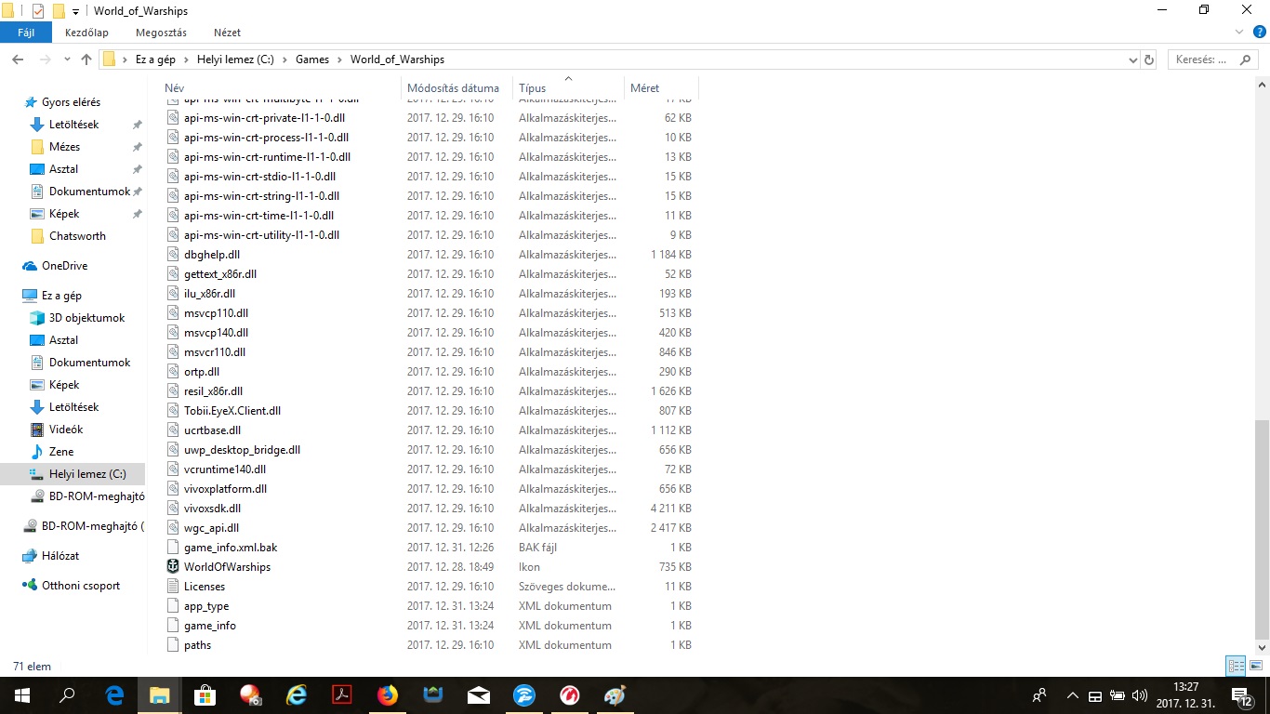The height and width of the screenshot is (714, 1270).
Task: Open the address bar history dropdown
Action: [x=1132, y=59]
